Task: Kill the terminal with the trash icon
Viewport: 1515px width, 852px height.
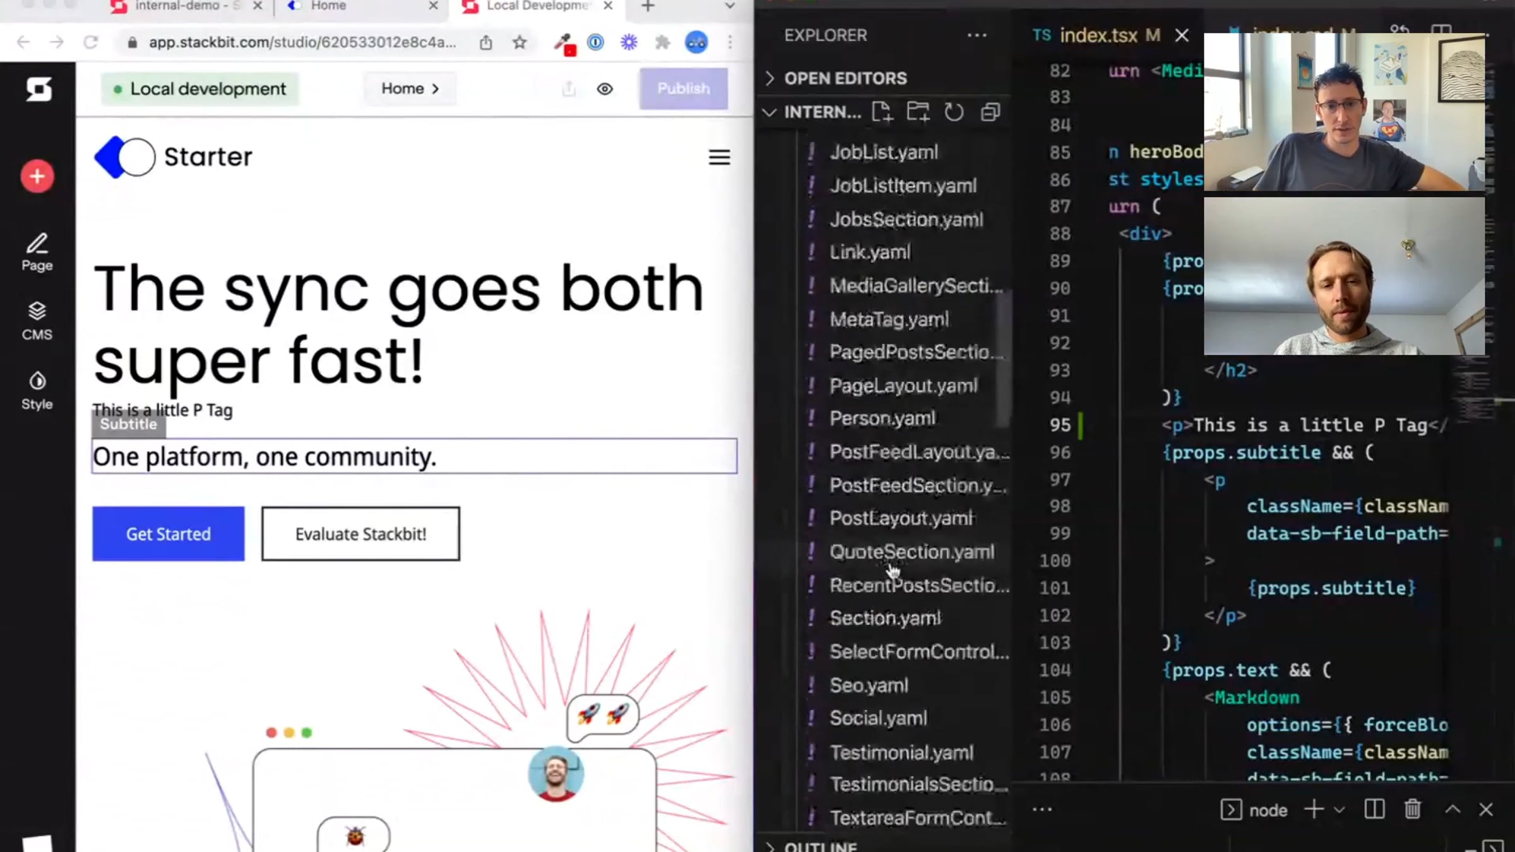Action: click(x=1413, y=809)
